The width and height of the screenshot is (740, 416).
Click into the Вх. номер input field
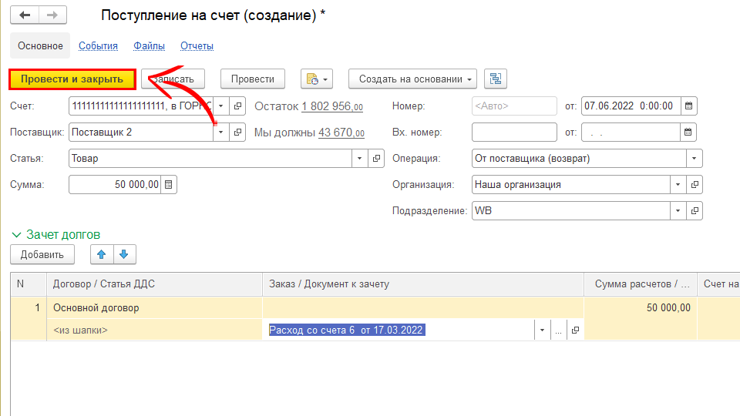point(513,133)
